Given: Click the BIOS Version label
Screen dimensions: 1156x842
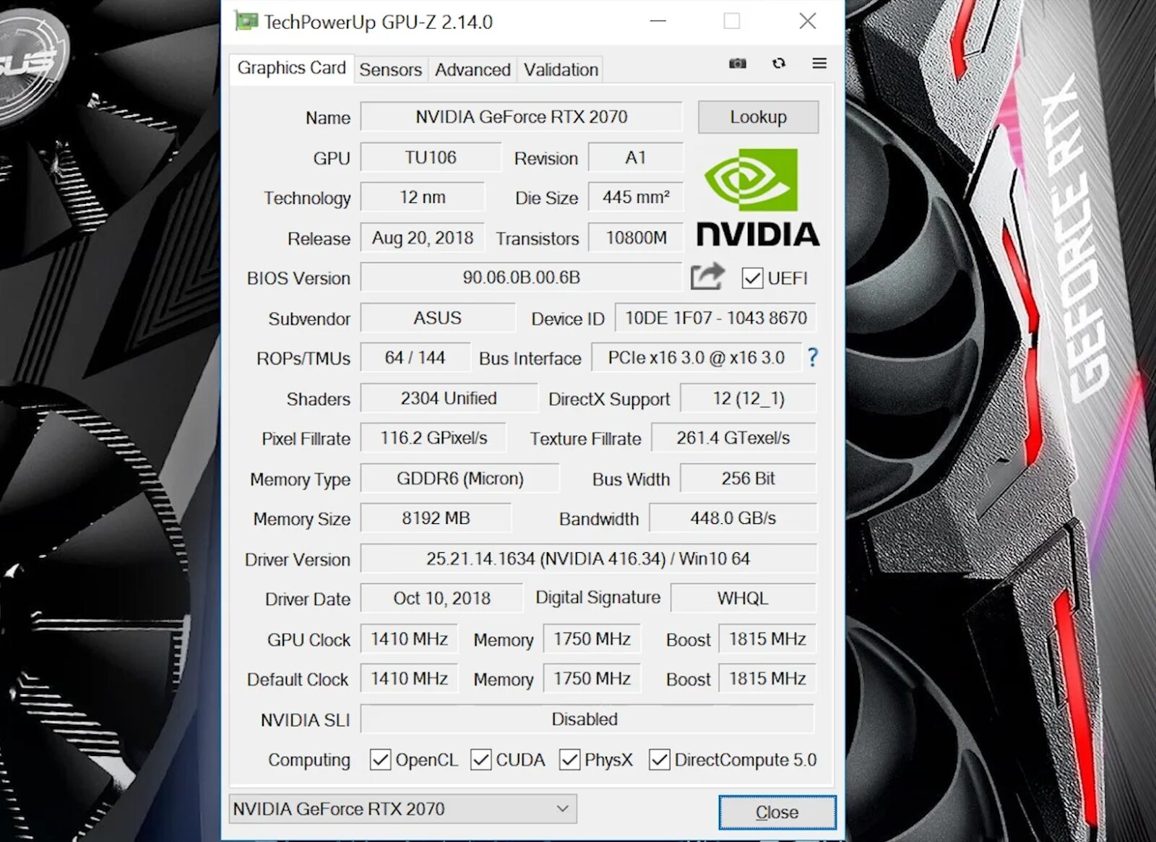Looking at the screenshot, I should pos(298,278).
